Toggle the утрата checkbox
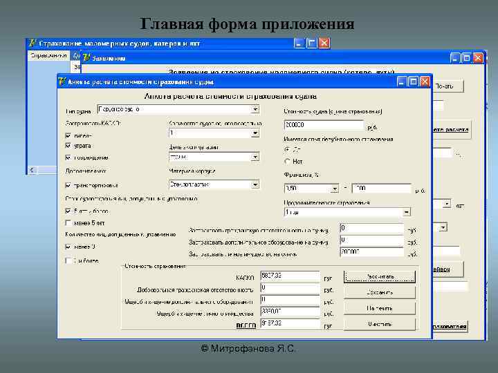 [68, 146]
